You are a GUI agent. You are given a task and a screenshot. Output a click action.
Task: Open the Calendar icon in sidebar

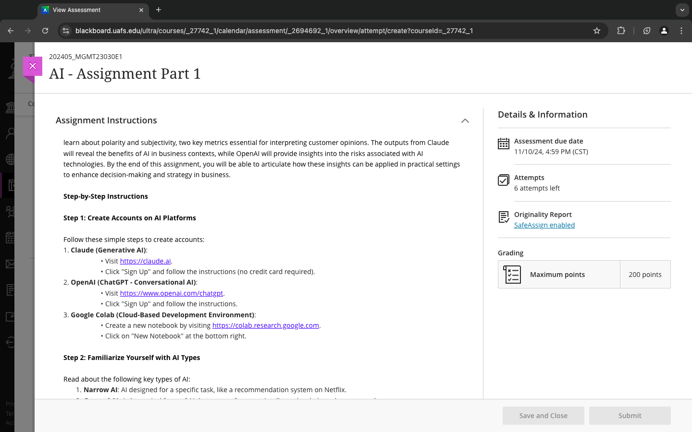coord(11,237)
